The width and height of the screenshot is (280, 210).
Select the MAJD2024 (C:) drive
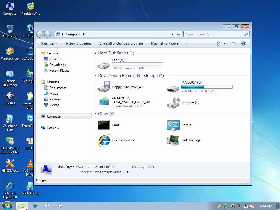(x=200, y=87)
